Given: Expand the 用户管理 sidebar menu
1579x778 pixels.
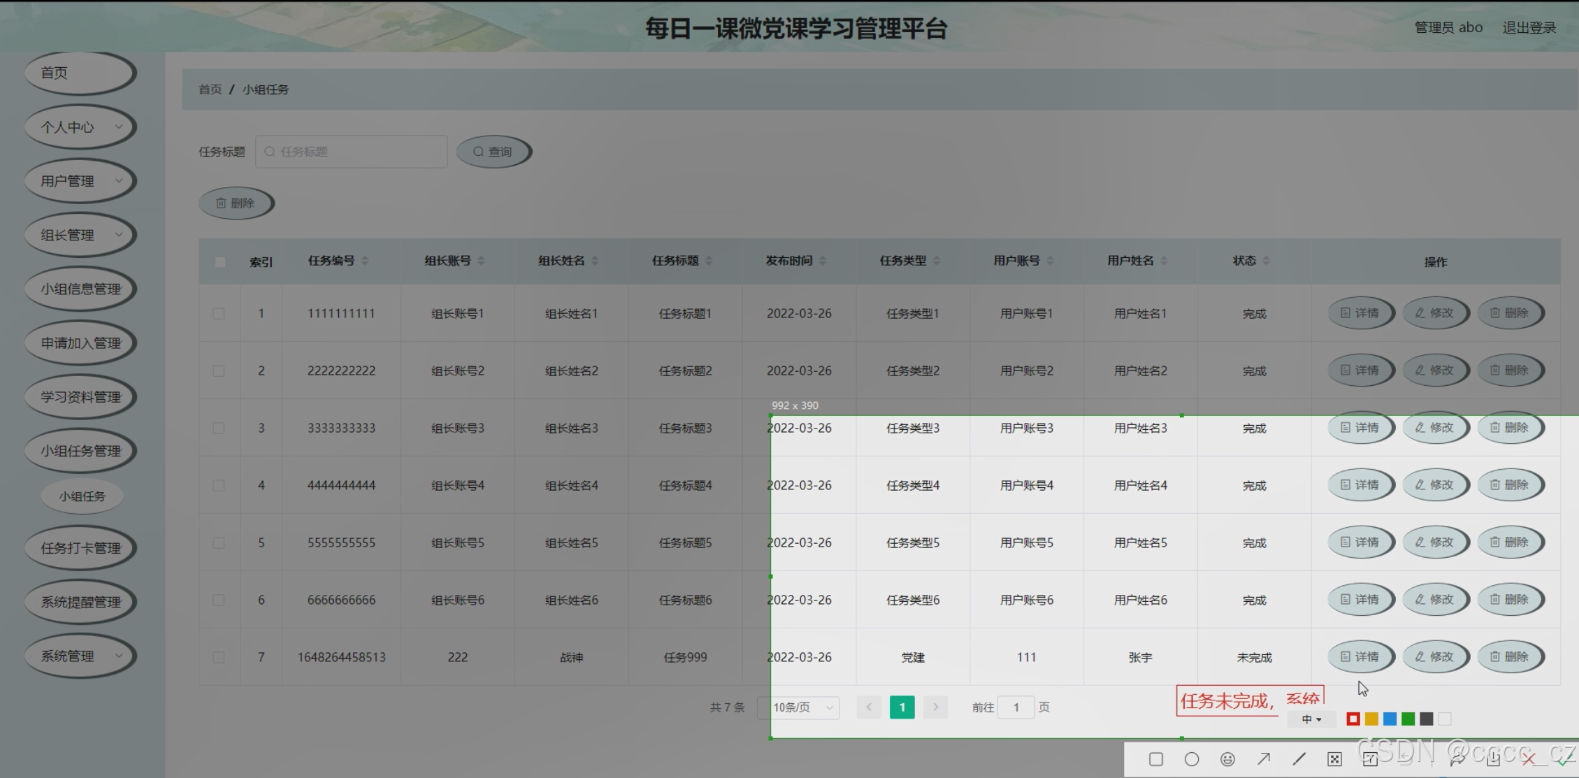Looking at the screenshot, I should pyautogui.click(x=80, y=181).
